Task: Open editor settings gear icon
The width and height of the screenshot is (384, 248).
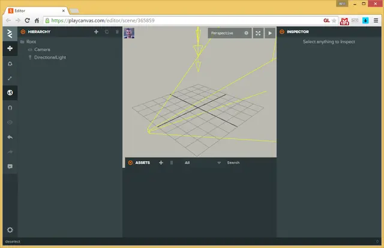Action: 10,230
